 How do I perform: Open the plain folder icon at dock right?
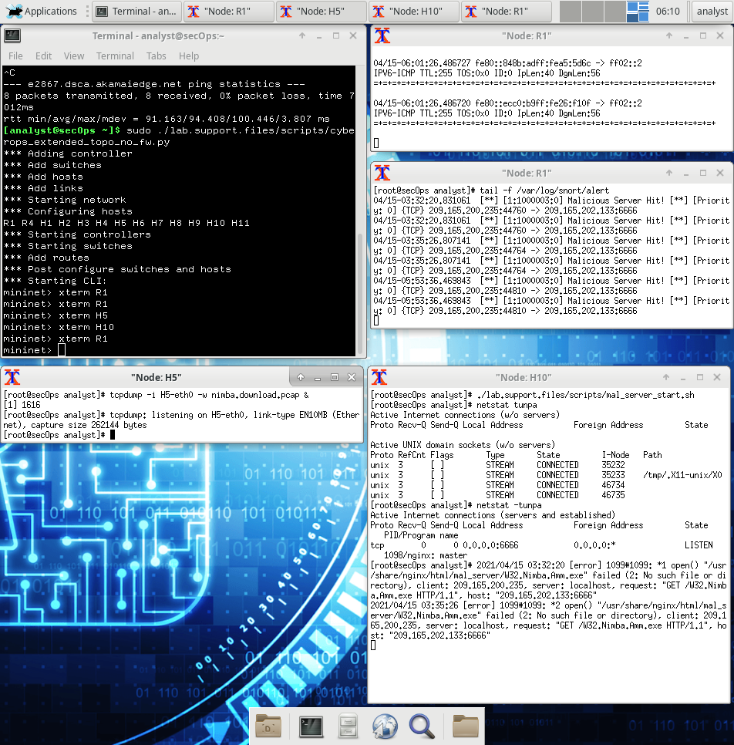pyautogui.click(x=466, y=726)
